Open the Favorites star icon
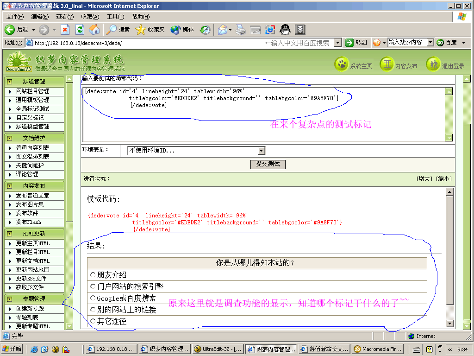 point(140,30)
